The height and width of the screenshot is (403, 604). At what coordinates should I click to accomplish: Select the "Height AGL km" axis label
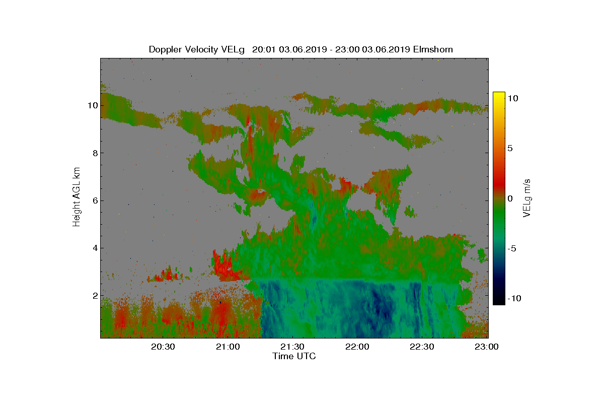click(77, 197)
